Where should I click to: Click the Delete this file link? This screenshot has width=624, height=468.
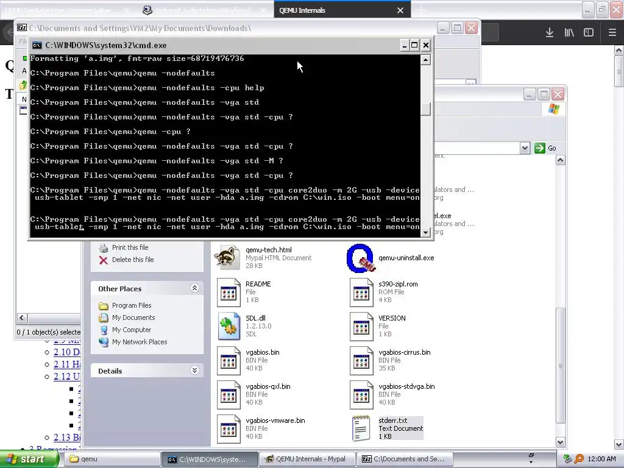pos(133,260)
